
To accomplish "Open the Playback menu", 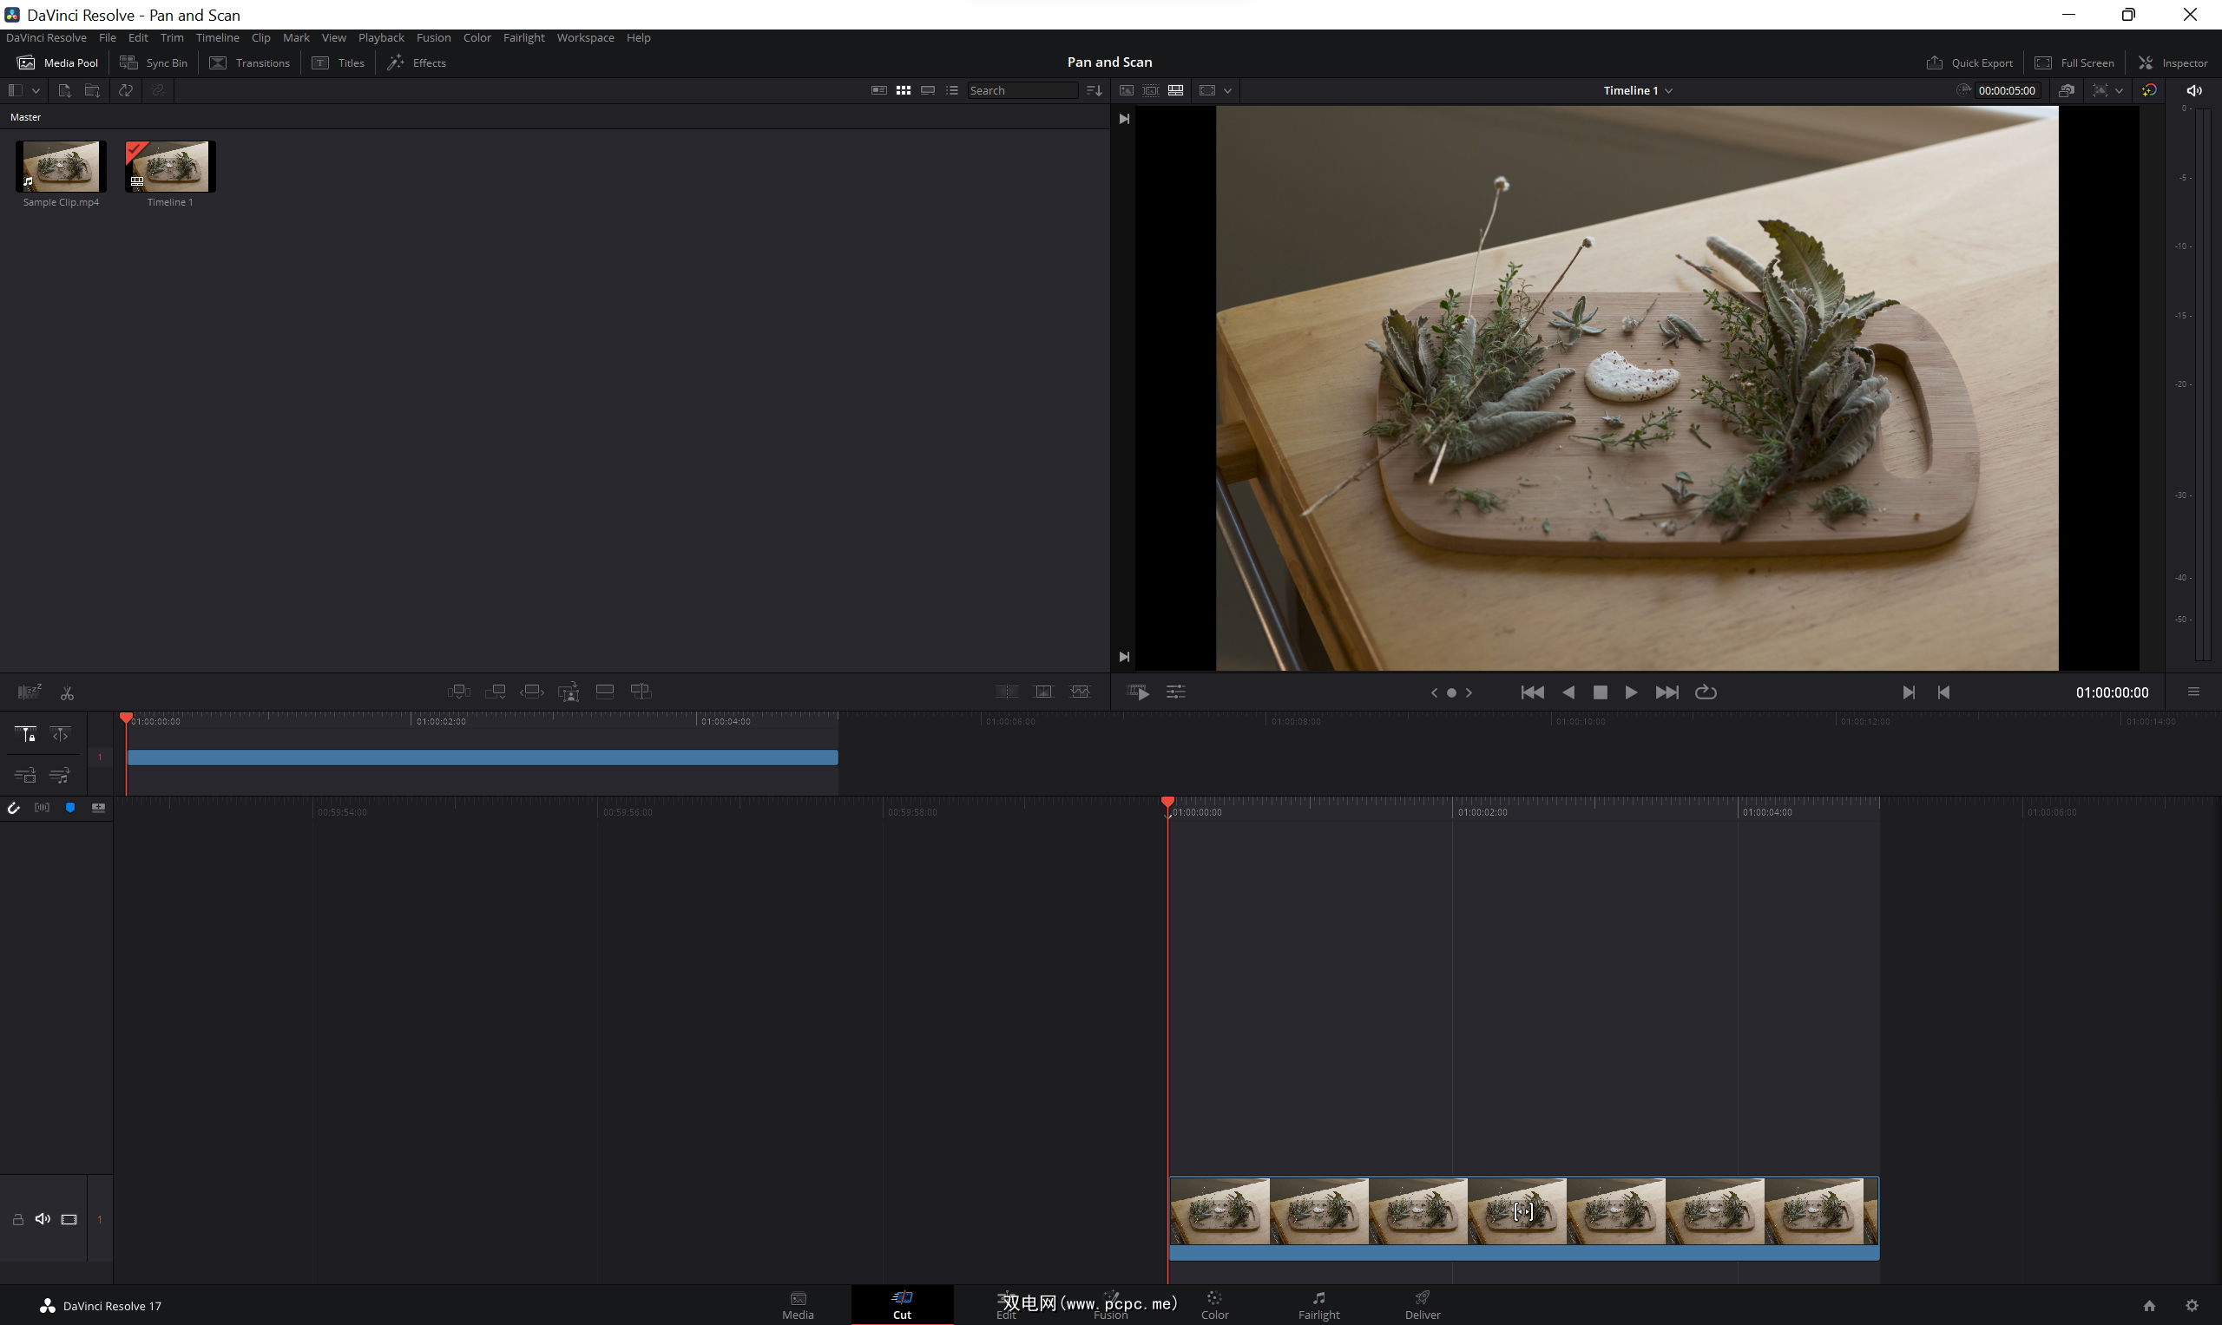I will pyautogui.click(x=380, y=37).
